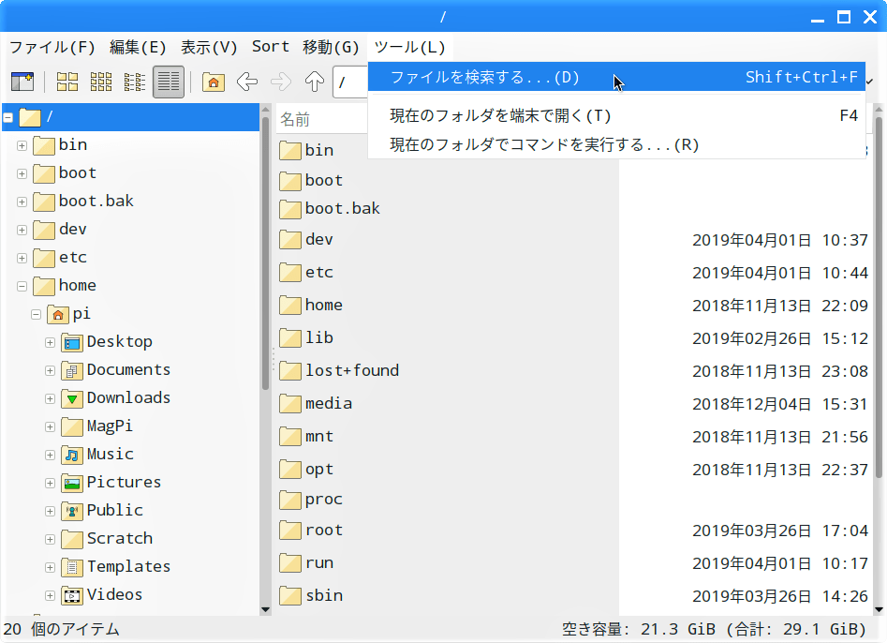Image resolution: width=887 pixels, height=643 pixels.
Task: Select lib folder icon in file list
Action: 290,338
